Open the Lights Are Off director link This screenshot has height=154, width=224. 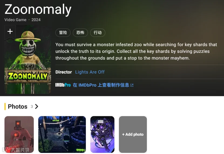[90, 72]
